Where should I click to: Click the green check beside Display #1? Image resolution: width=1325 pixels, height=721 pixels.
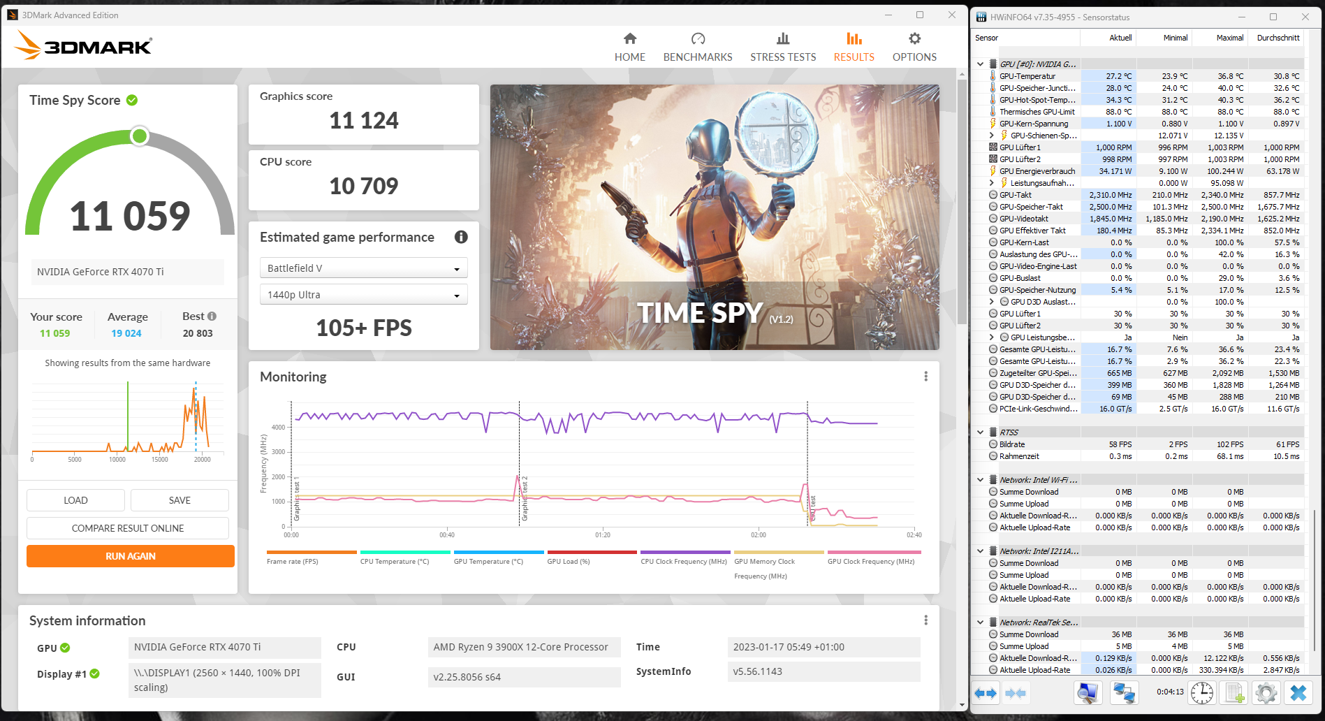point(95,674)
